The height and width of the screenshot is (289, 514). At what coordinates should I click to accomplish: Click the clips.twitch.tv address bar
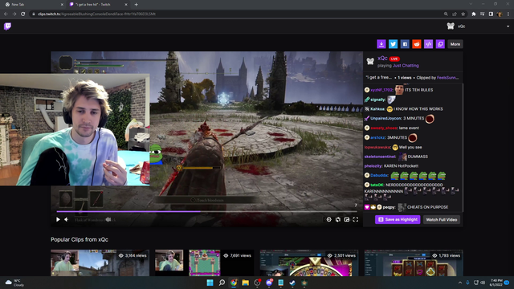click(236, 14)
